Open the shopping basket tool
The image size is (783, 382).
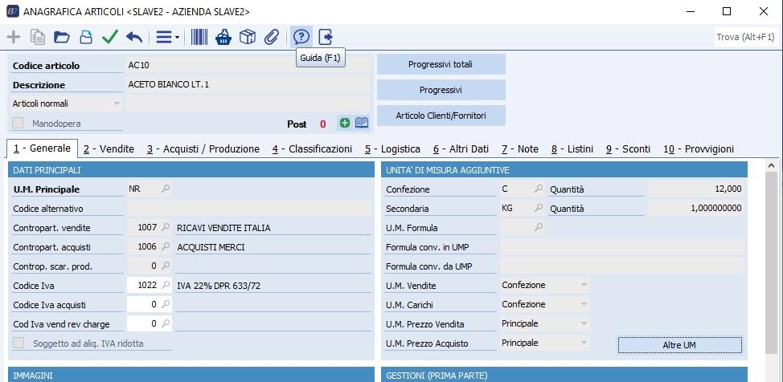224,37
